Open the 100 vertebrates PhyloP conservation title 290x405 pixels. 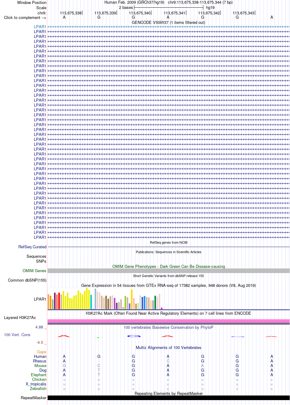tap(169, 328)
